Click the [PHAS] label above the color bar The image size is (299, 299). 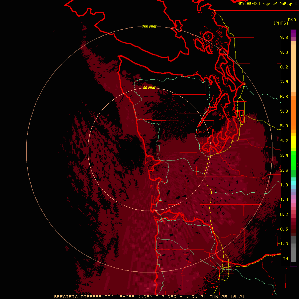(x=281, y=23)
